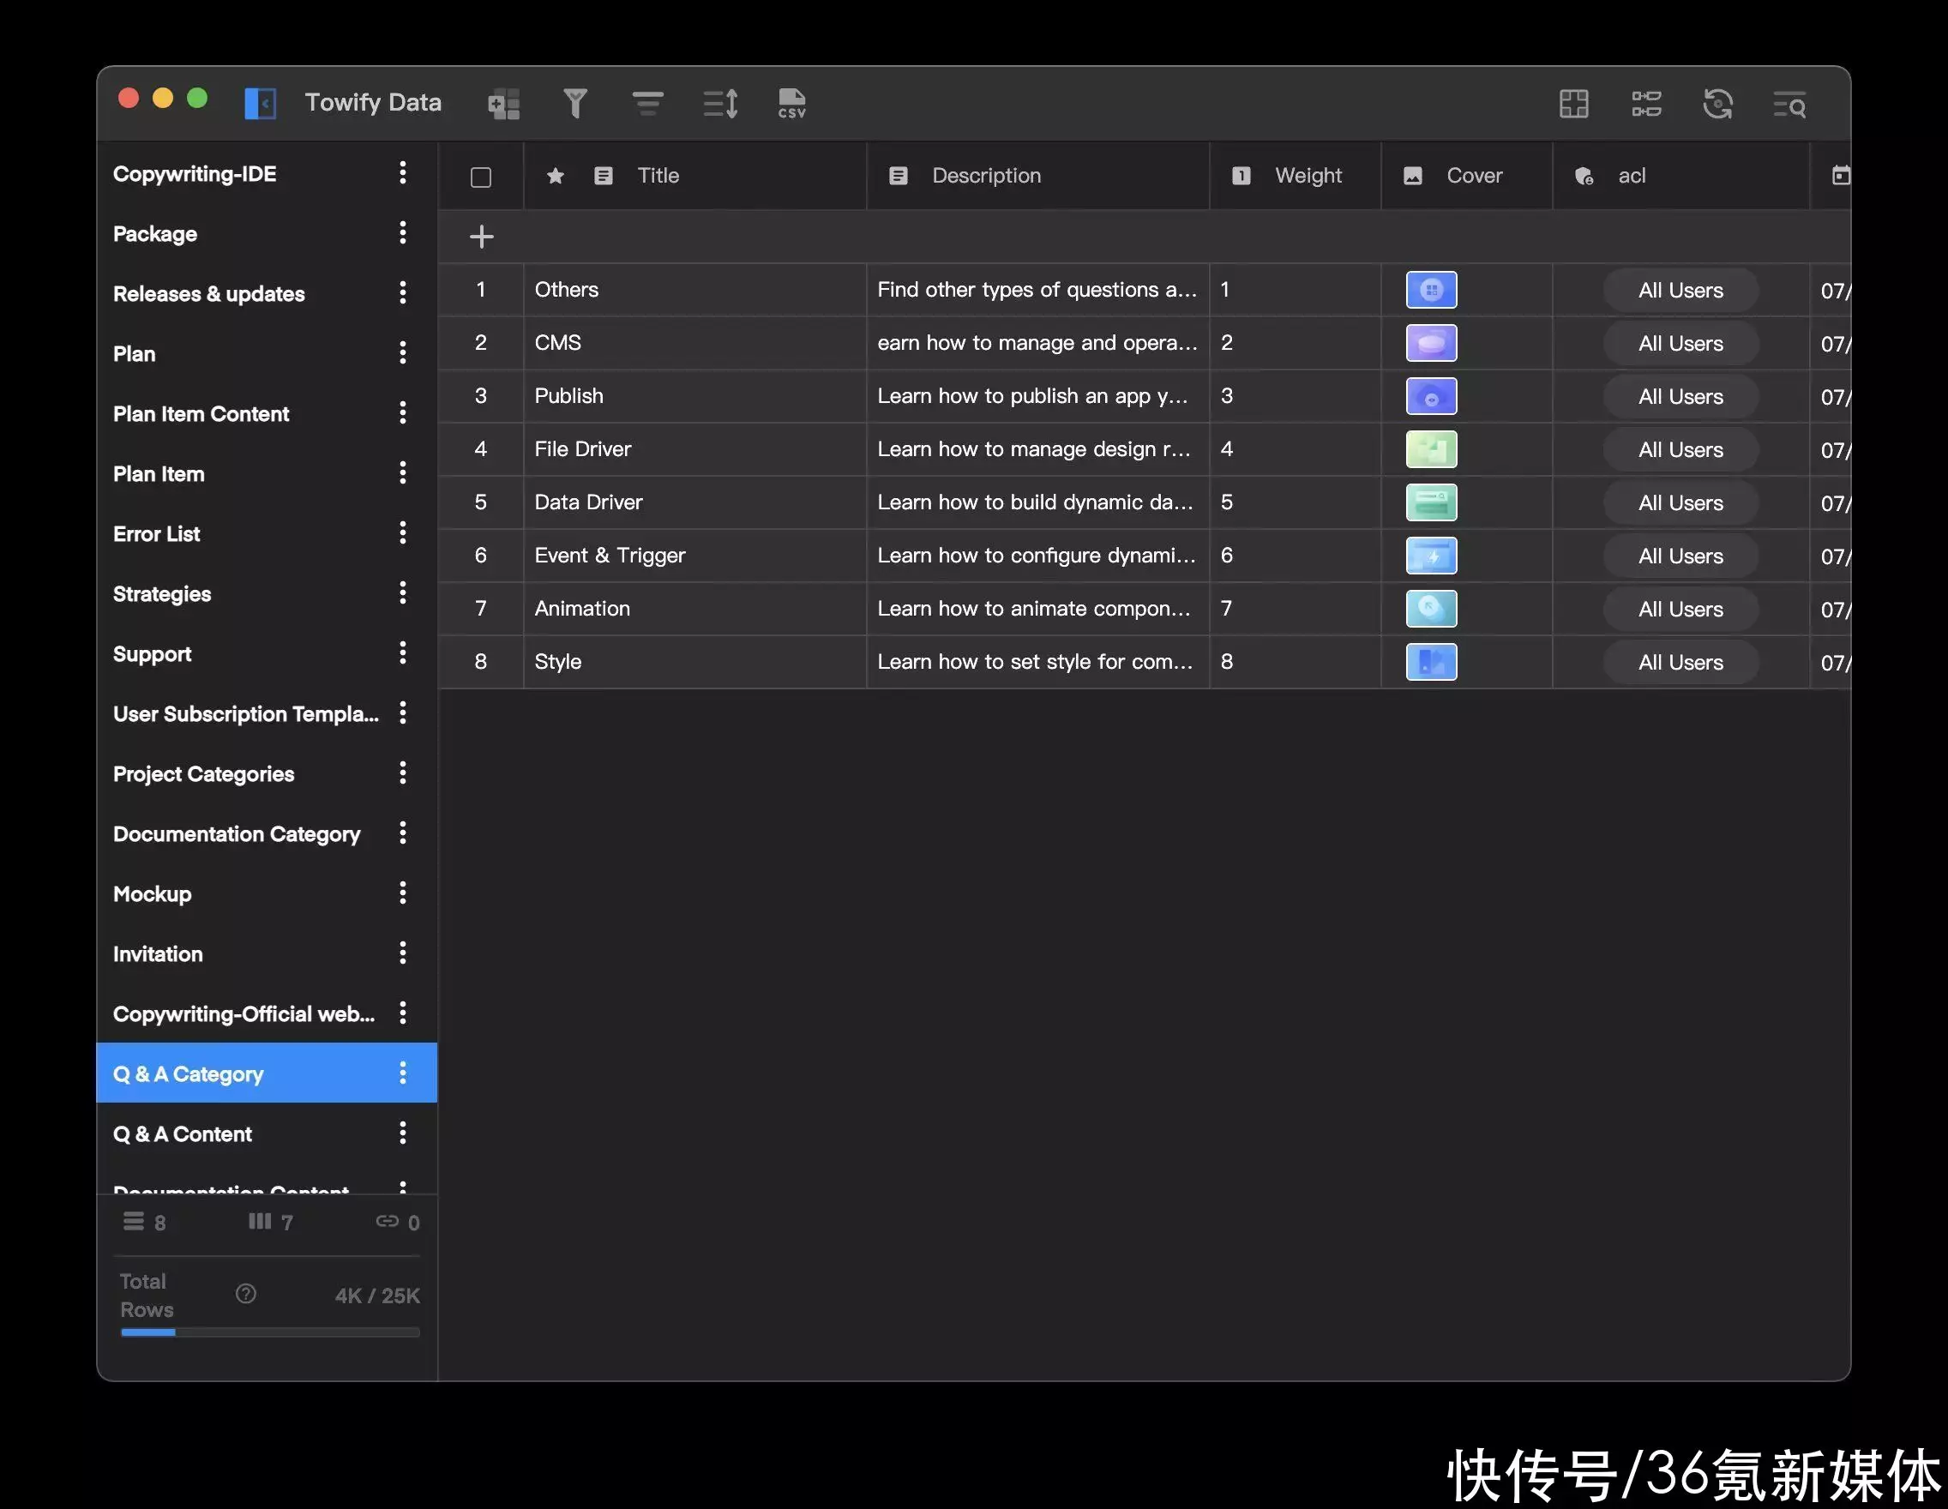Click the filter funnel icon in toolbar

click(x=574, y=104)
